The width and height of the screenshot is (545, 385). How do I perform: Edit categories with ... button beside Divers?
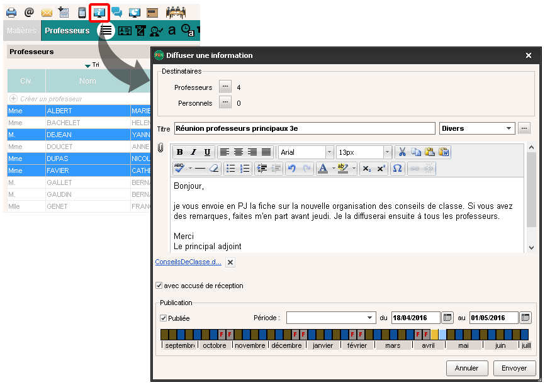pos(524,128)
